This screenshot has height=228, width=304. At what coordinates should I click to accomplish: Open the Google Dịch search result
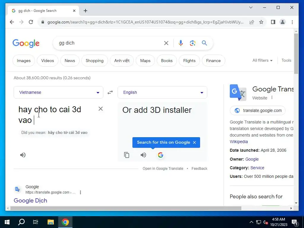coord(31,200)
